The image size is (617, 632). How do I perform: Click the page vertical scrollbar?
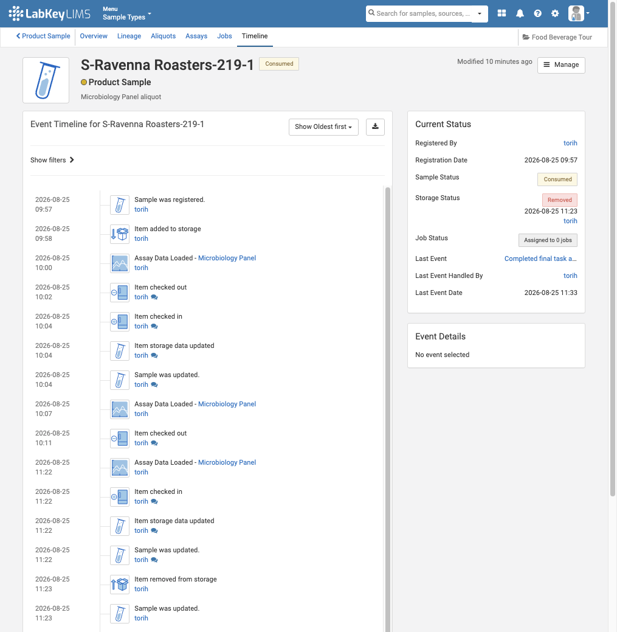(613, 249)
